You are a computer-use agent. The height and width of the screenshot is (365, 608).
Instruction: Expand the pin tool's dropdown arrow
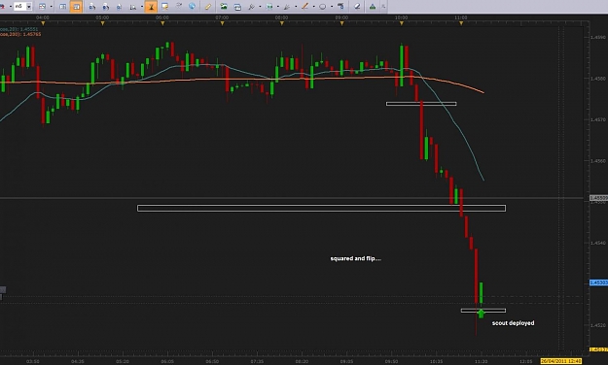tap(260, 7)
